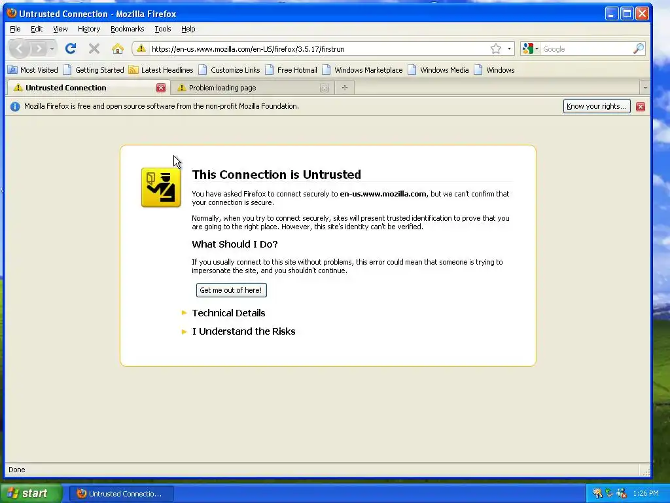
Task: Open the search engine selector dropdown
Action: tap(530, 48)
